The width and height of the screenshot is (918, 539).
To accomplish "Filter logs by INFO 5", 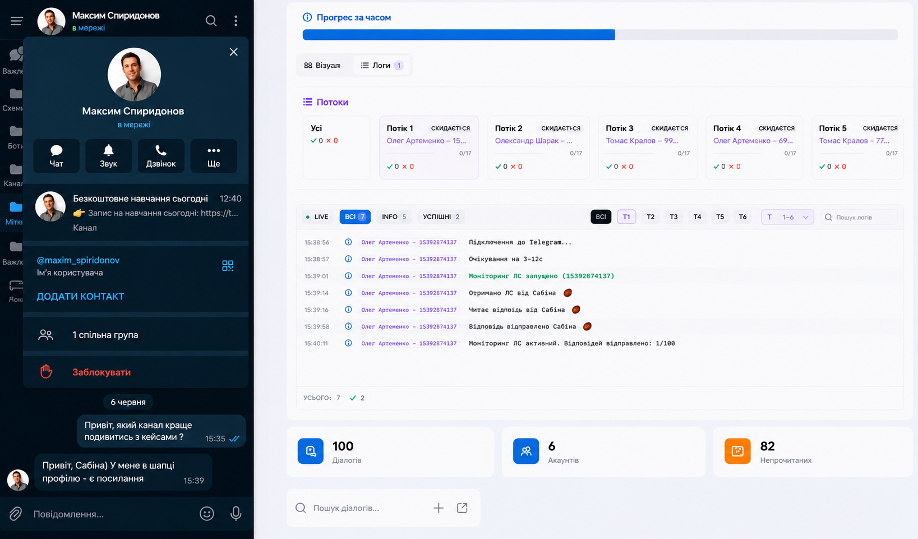I will pos(394,216).
